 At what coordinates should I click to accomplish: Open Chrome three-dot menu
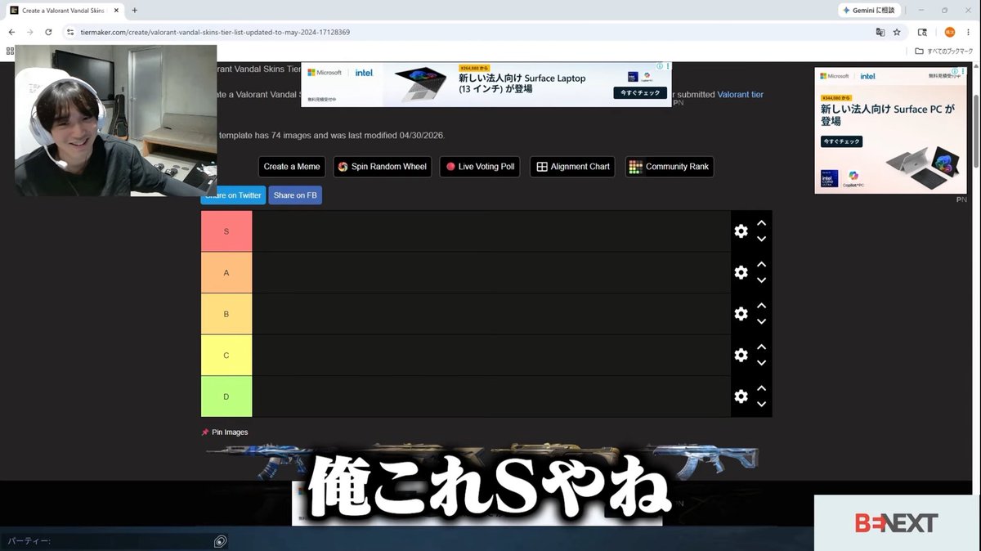(969, 32)
